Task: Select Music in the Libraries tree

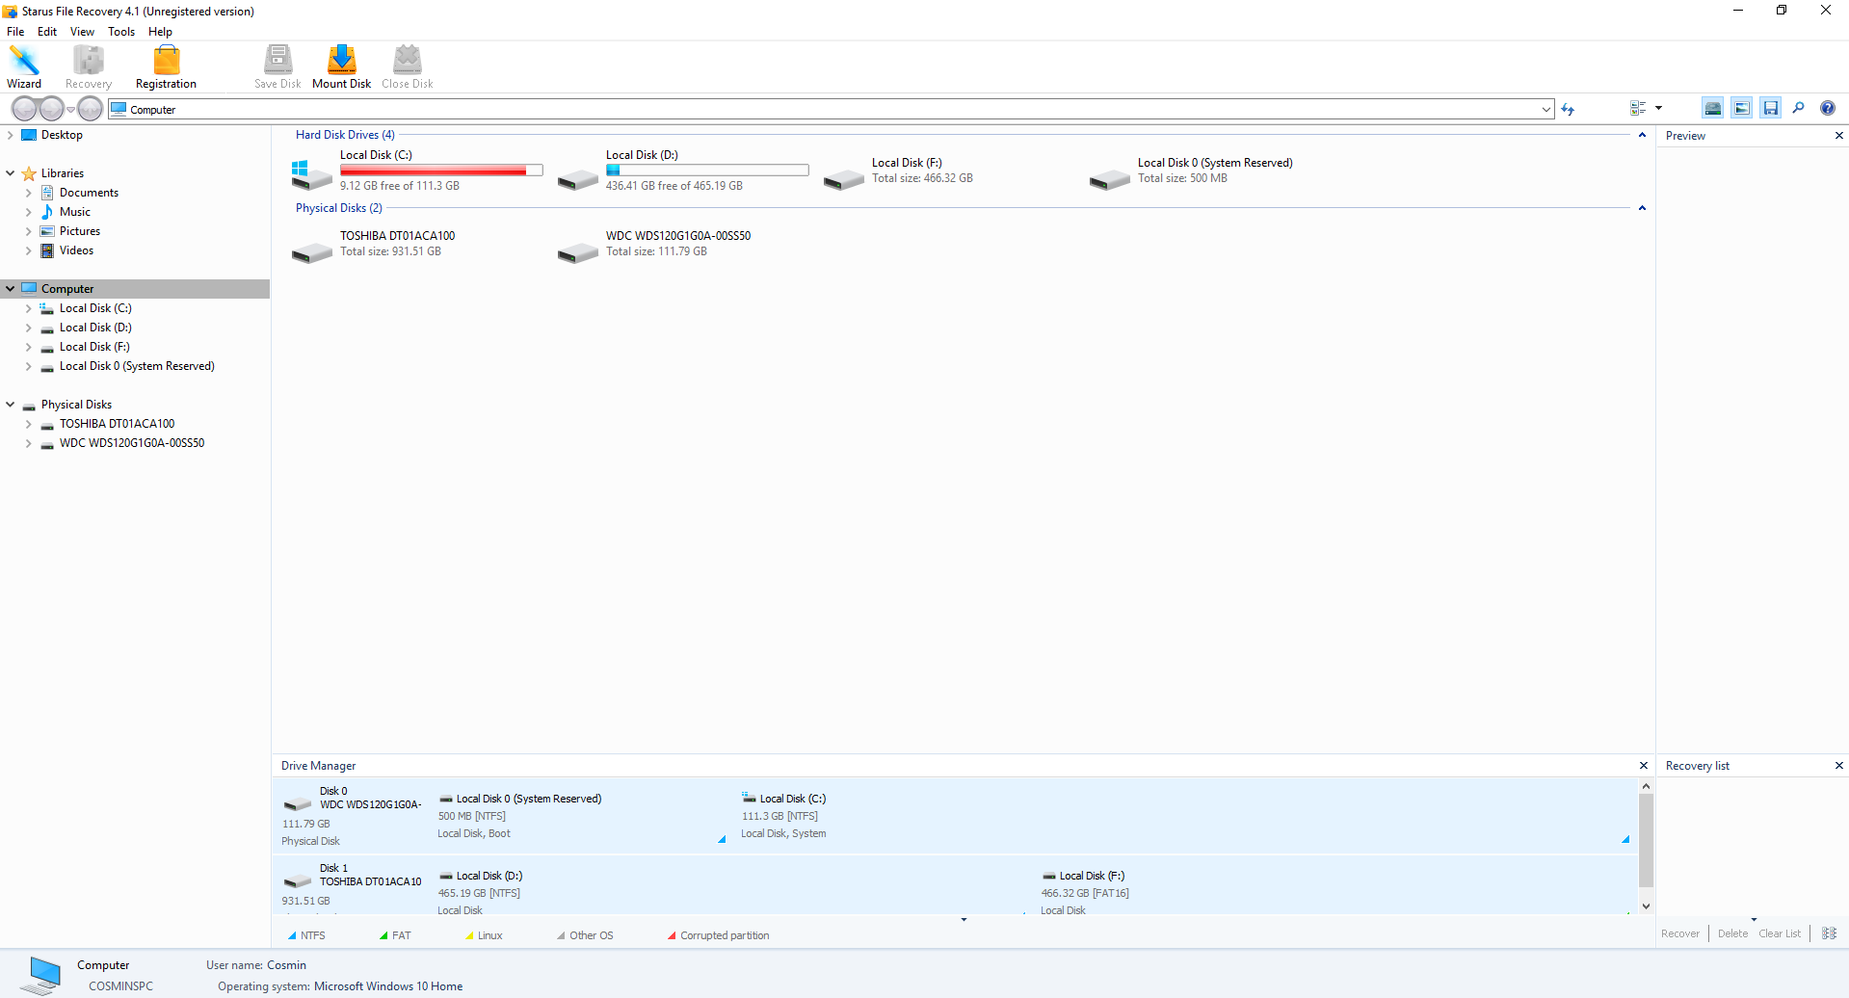Action: (75, 212)
